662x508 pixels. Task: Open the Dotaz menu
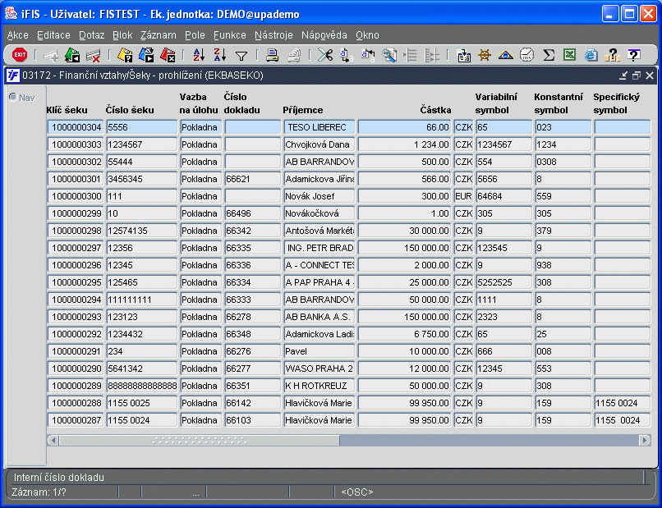pos(92,35)
